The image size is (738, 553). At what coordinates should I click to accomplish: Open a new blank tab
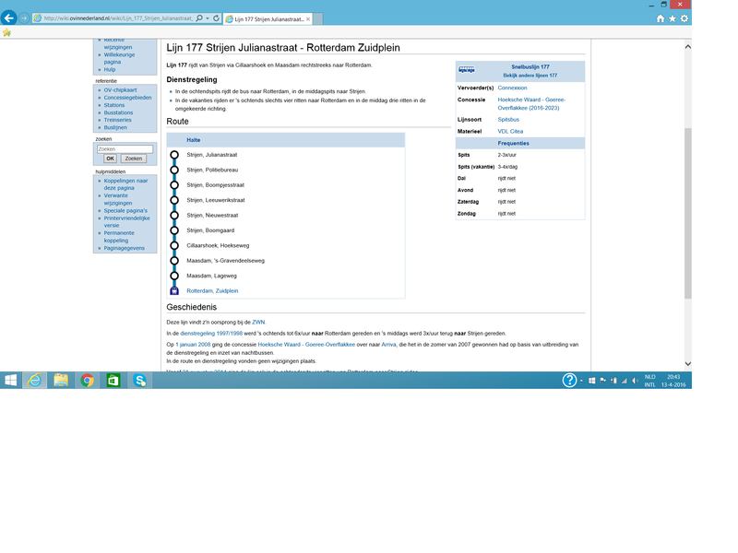(x=318, y=19)
